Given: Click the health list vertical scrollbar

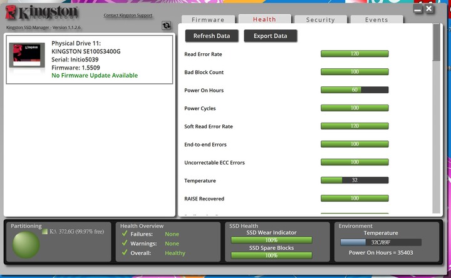Looking at the screenshot, I should [x=437, y=118].
